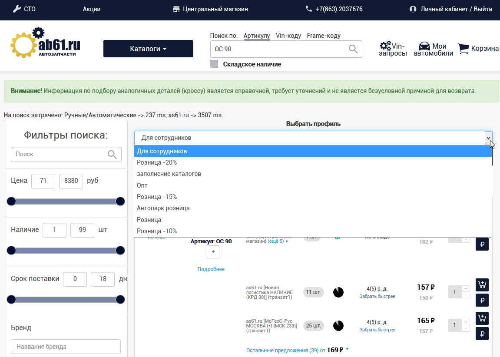Open the Акции page
Screen dimensions: 500x357
[x=92, y=9]
